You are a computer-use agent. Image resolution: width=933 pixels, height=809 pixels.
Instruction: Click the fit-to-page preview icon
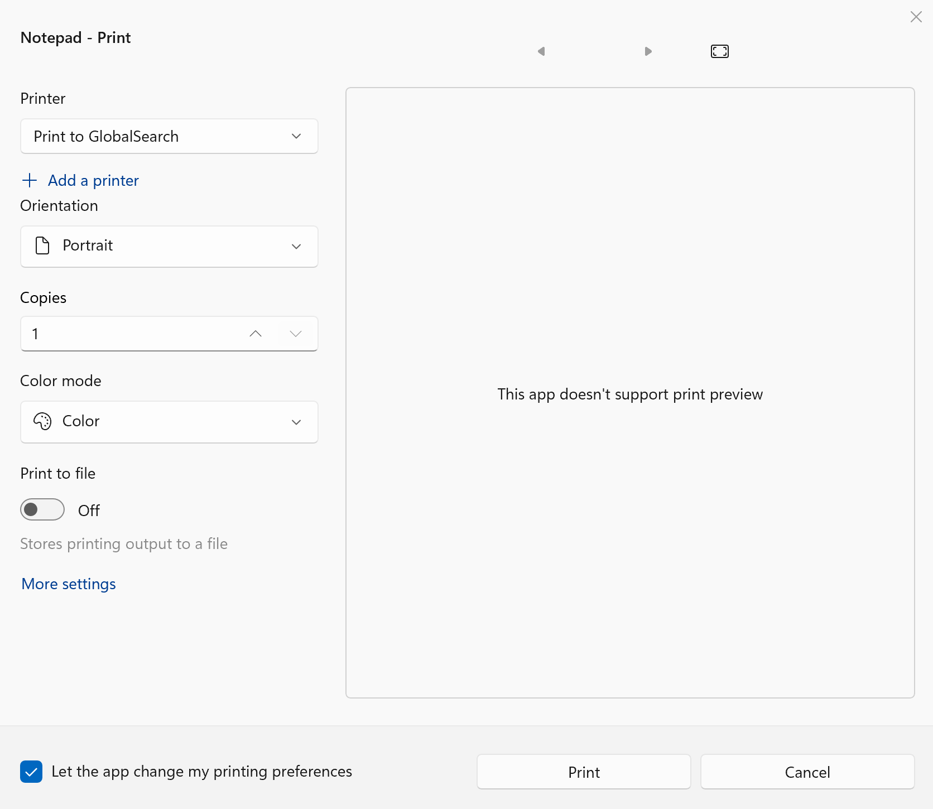[719, 51]
